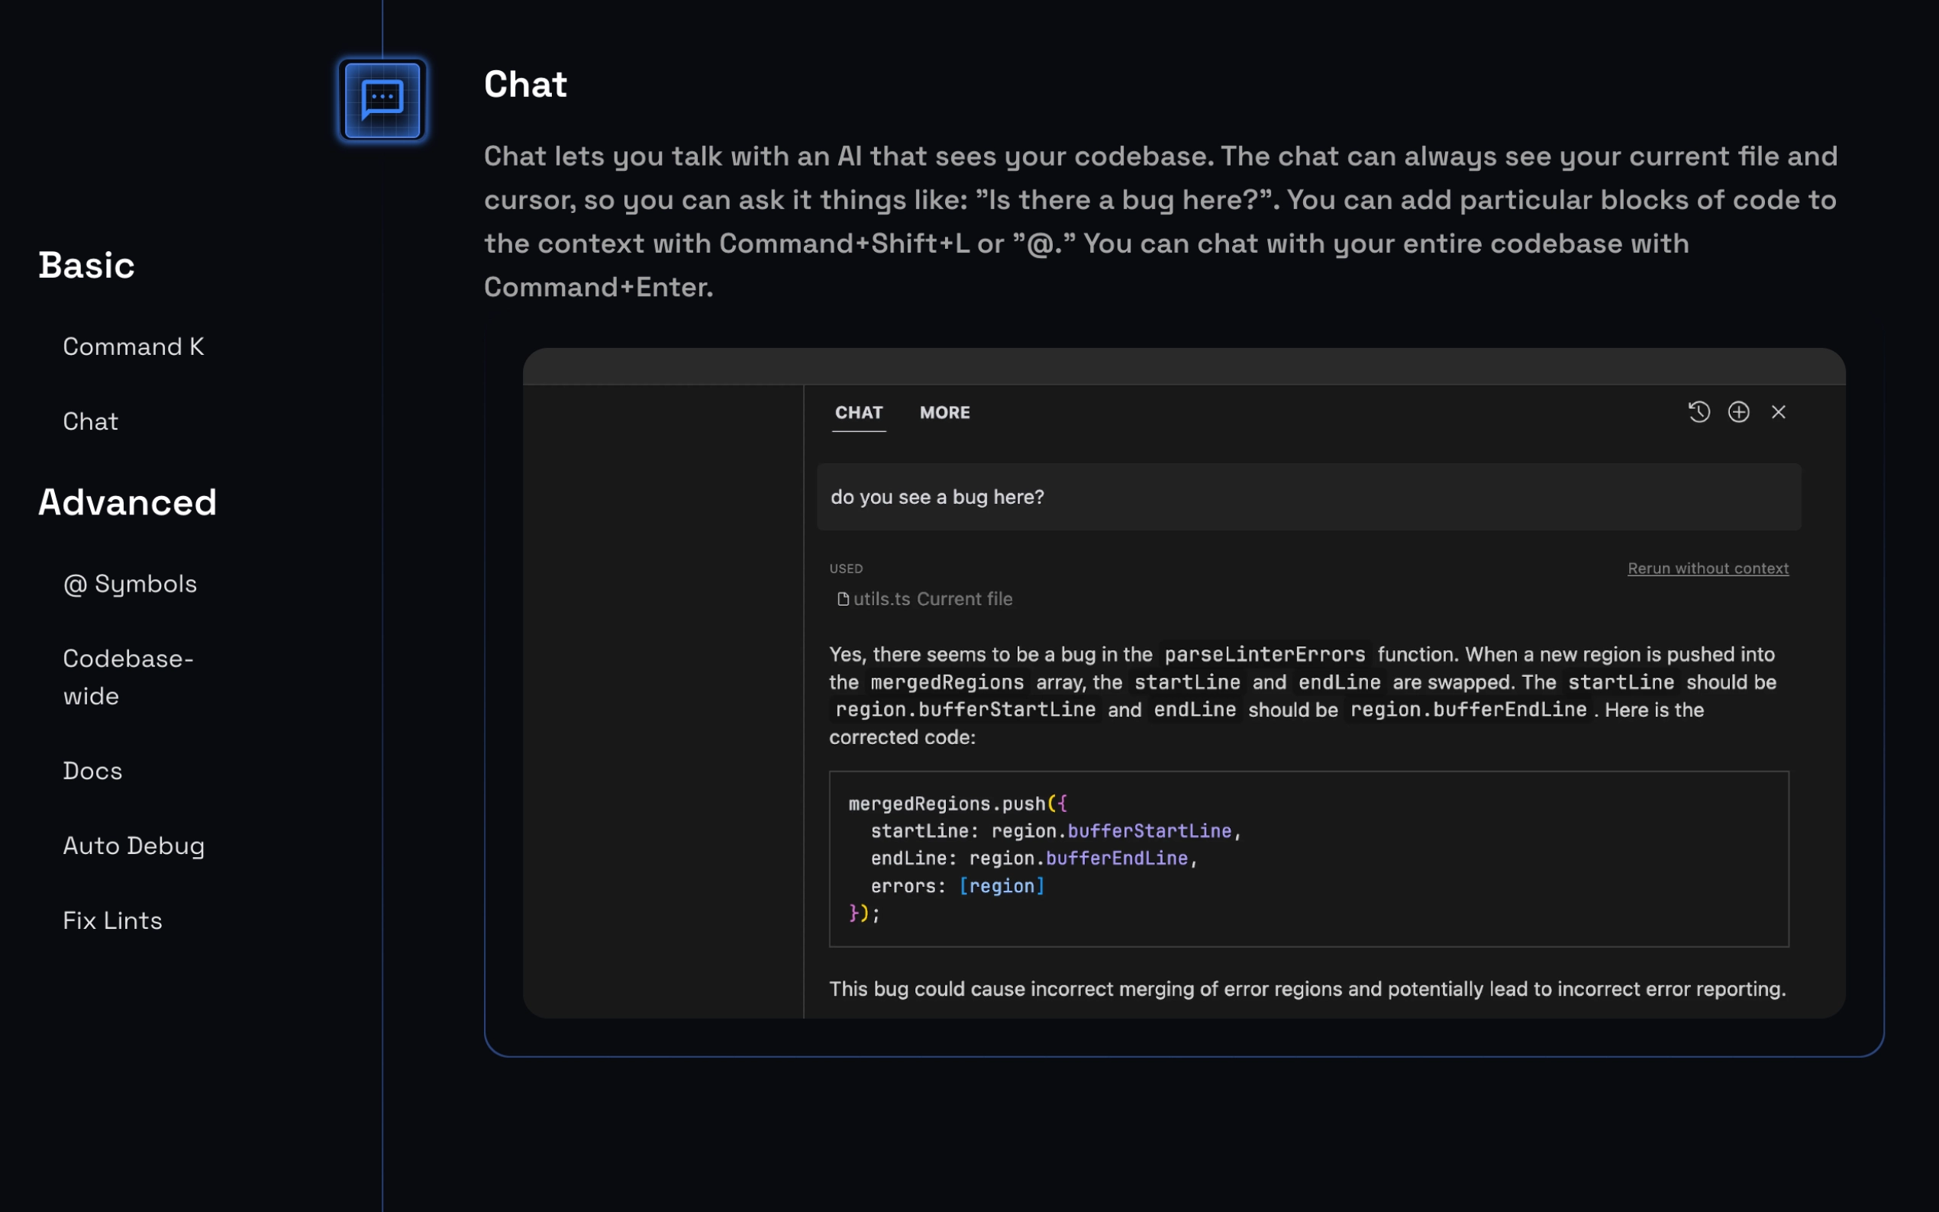Open Fix Lints section
1939x1212 pixels.
[112, 920]
